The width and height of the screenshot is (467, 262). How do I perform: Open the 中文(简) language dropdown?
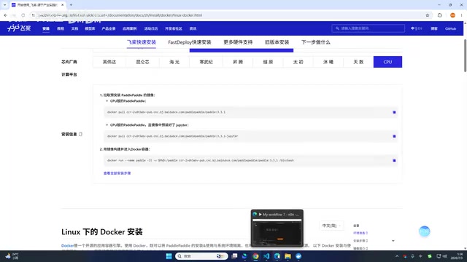point(331,226)
